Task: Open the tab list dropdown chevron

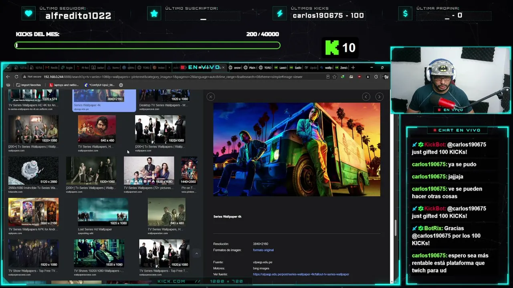Action: [x=7, y=68]
